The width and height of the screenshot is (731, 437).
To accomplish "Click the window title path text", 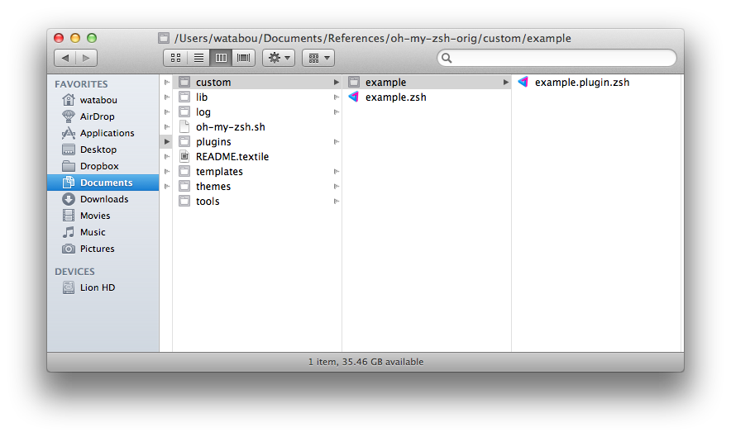I will pos(372,38).
